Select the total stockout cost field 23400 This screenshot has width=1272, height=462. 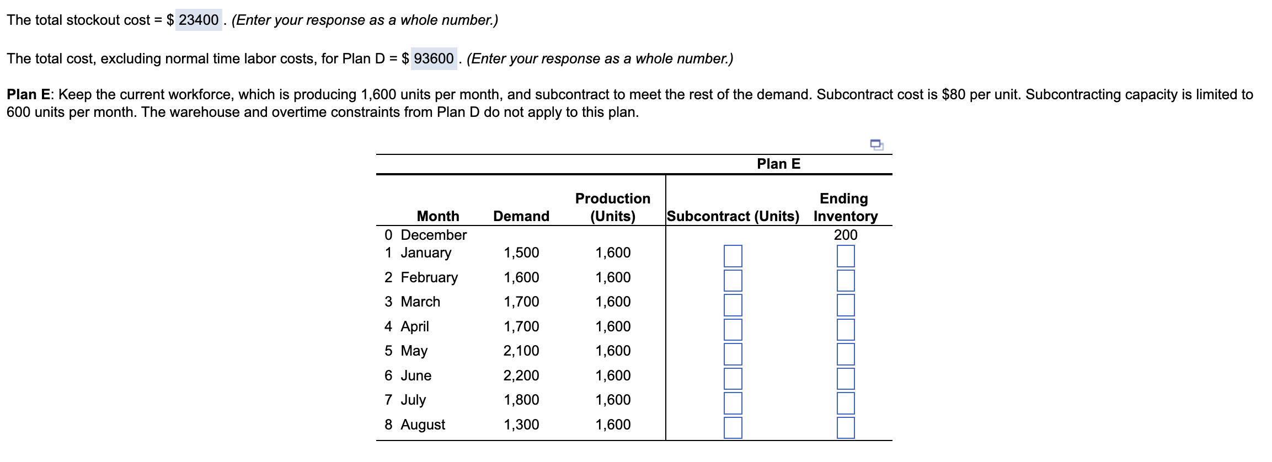click(x=199, y=20)
